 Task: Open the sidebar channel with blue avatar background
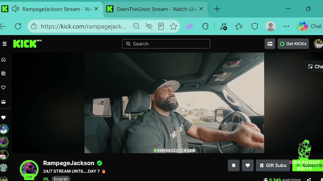click(x=4, y=129)
